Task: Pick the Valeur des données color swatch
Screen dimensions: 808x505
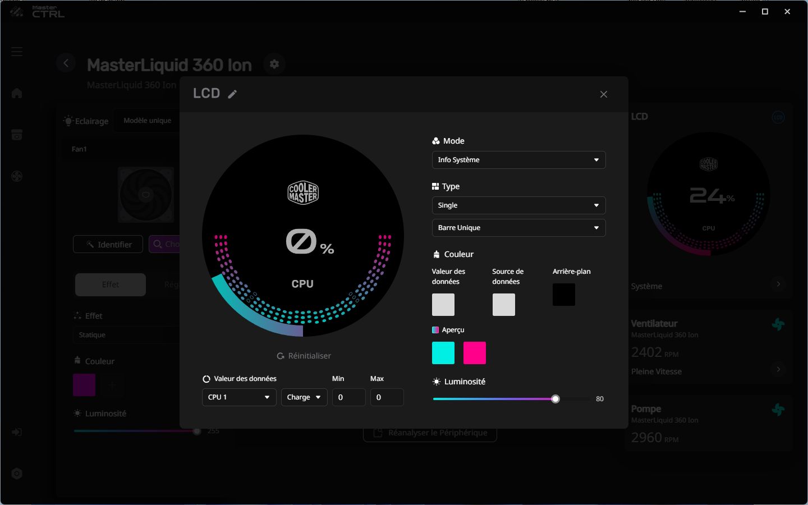Action: [x=443, y=305]
